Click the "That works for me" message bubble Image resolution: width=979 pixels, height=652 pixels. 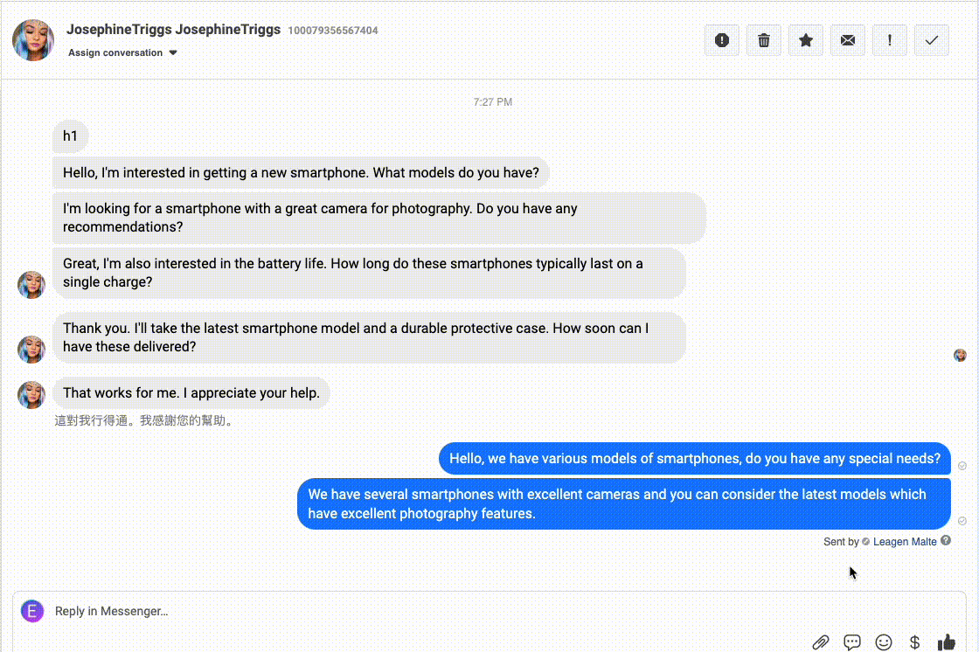(191, 393)
